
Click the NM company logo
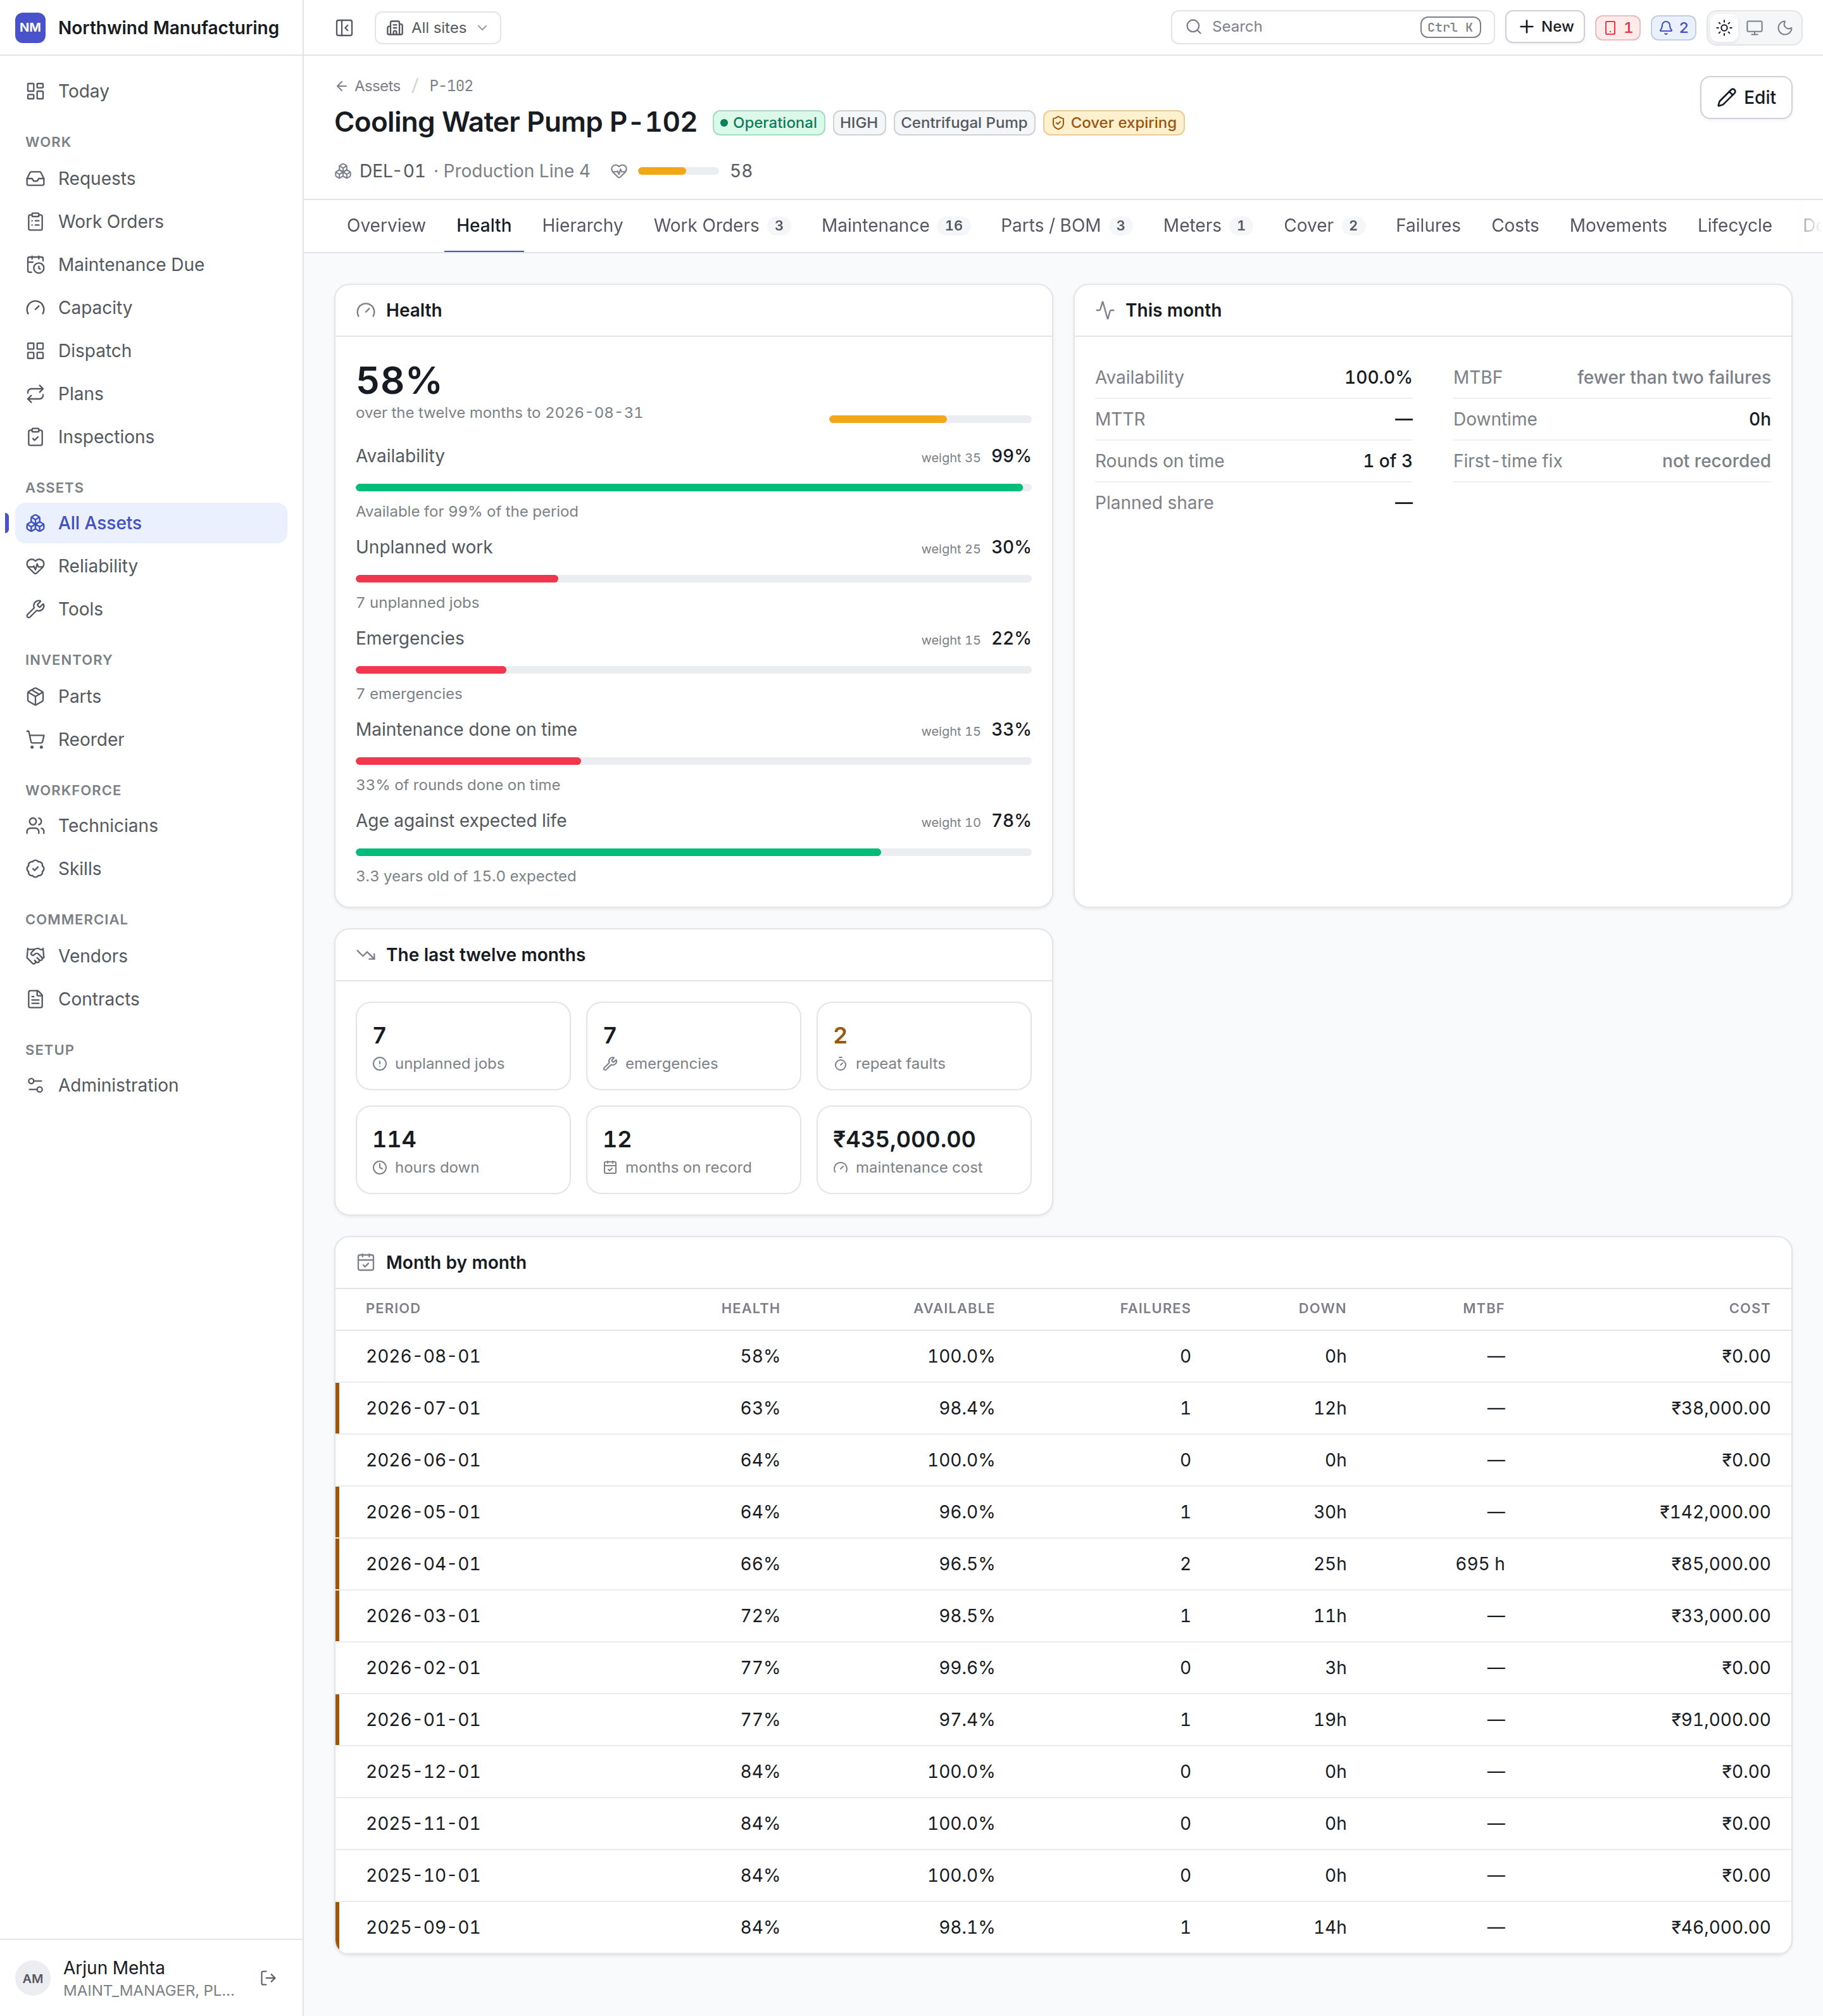tap(31, 27)
